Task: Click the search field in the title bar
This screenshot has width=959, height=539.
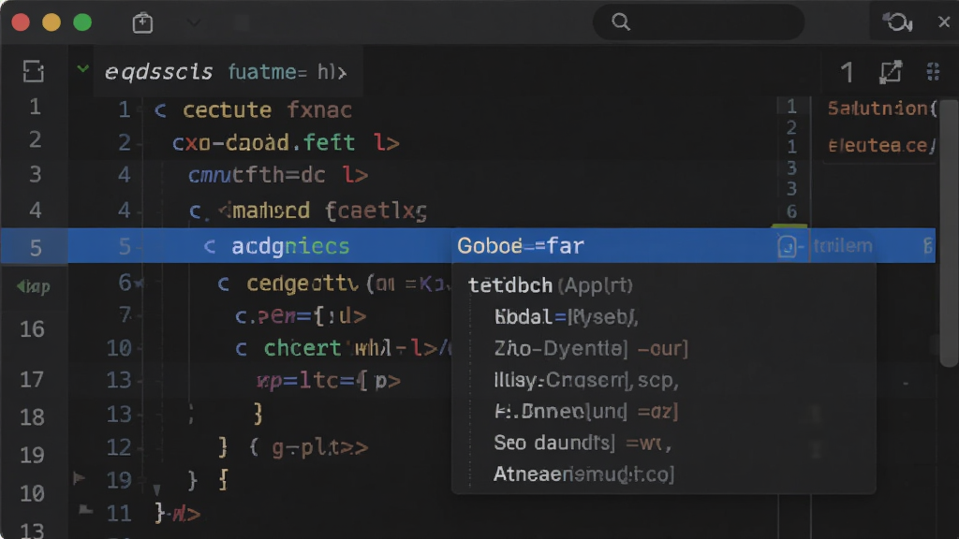Action: coord(699,22)
